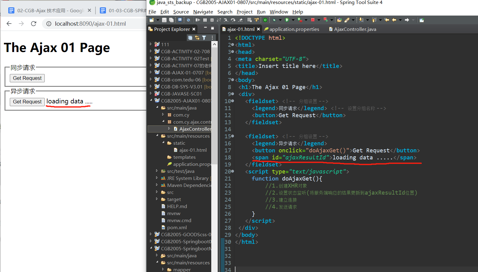Open the Project menu
Viewport: 478px width, 272px height.
click(x=244, y=12)
